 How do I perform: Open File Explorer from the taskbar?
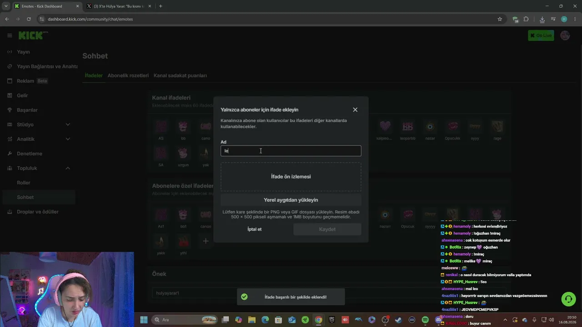pos(252,320)
